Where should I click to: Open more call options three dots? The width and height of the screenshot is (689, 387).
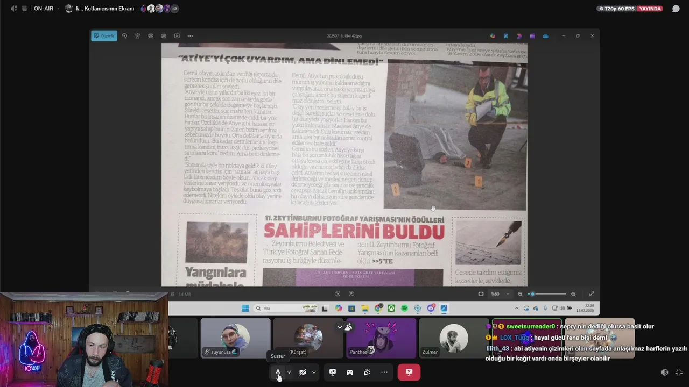(384, 372)
